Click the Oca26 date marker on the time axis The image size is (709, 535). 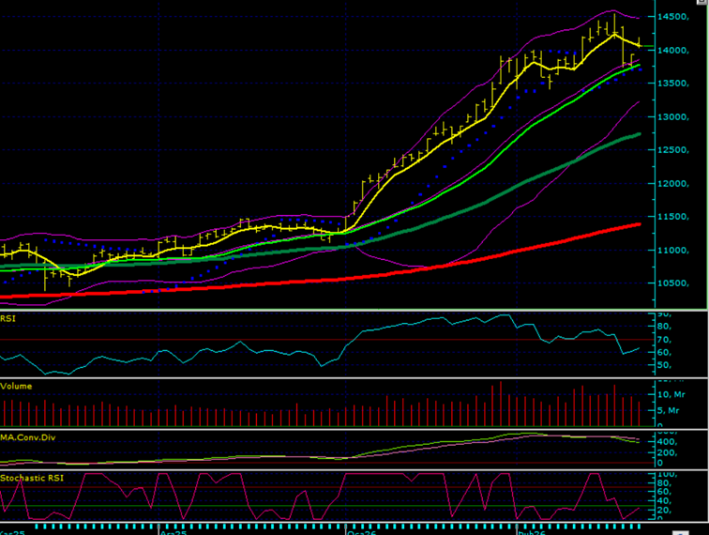[x=360, y=530]
